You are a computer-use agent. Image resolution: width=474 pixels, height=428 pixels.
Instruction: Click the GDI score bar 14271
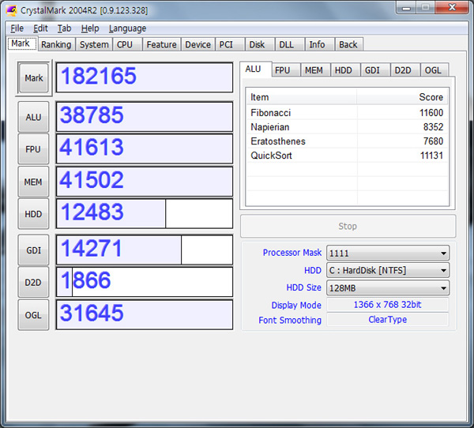coord(145,250)
